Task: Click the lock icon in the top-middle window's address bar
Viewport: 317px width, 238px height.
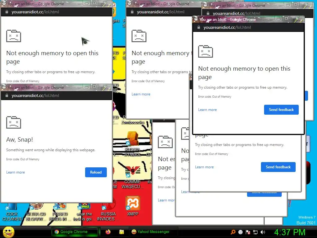Action: tap(132, 12)
